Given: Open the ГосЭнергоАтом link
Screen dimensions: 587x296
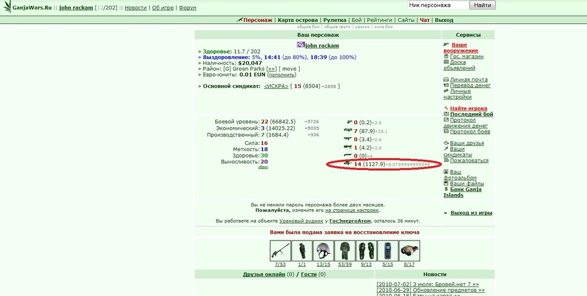Looking at the screenshot, I should (x=350, y=221).
